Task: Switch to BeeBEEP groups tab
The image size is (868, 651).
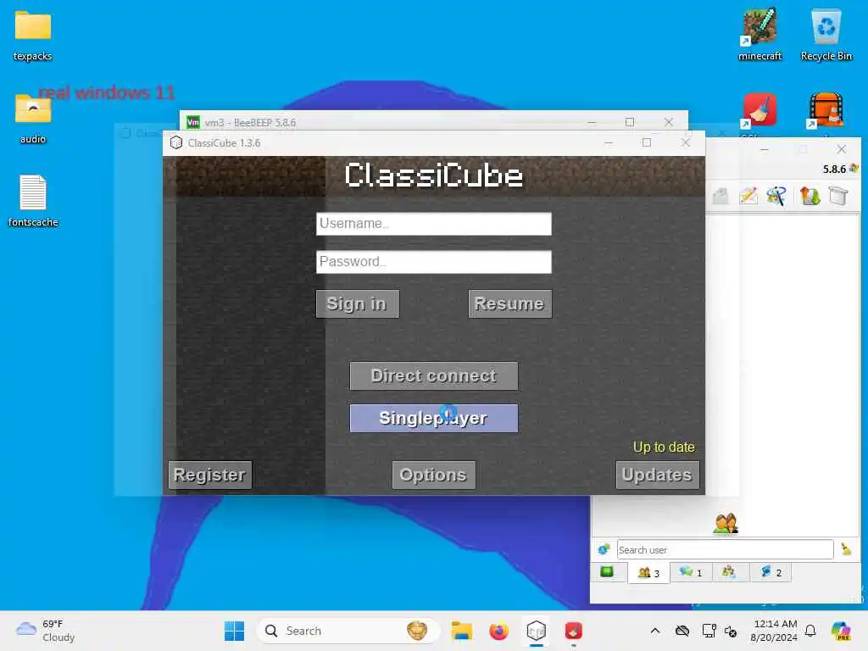Action: [x=729, y=572]
